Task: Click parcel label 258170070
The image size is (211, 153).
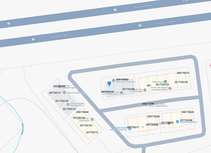Action: (x=183, y=73)
